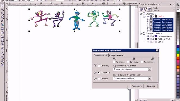180x101 pixels.
Task: Select the Polygon tool
Action: [x=2, y=36]
